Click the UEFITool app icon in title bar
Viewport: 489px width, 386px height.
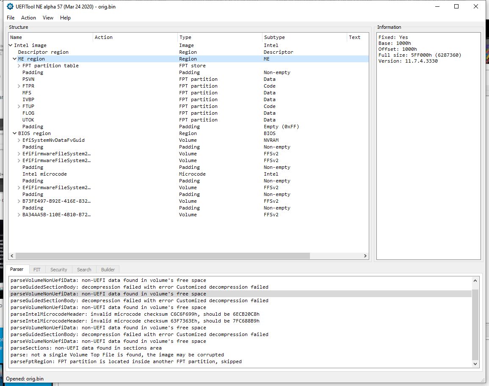(10, 6)
